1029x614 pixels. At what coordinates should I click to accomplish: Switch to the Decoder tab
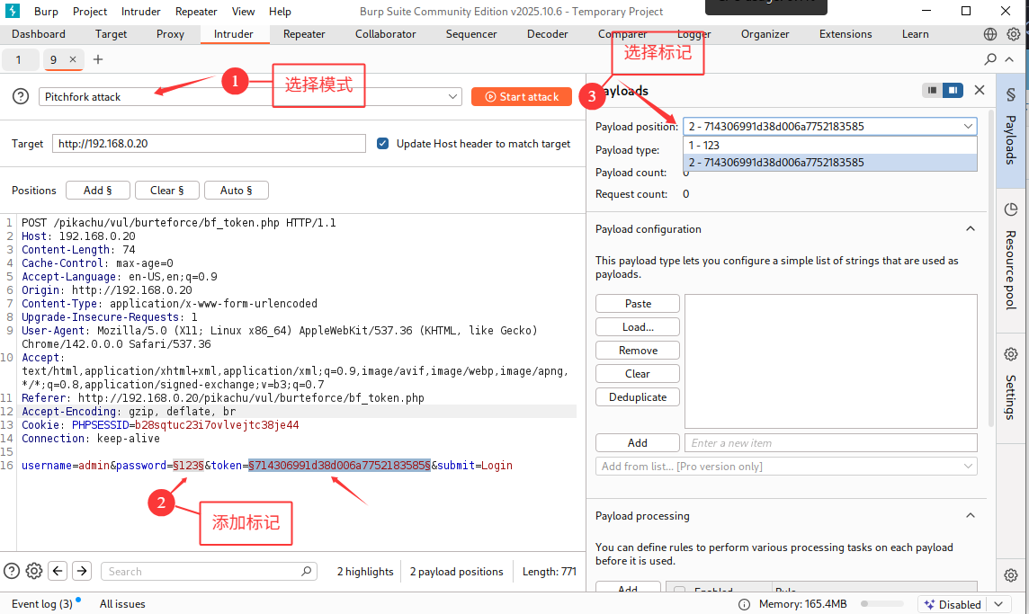click(x=547, y=34)
